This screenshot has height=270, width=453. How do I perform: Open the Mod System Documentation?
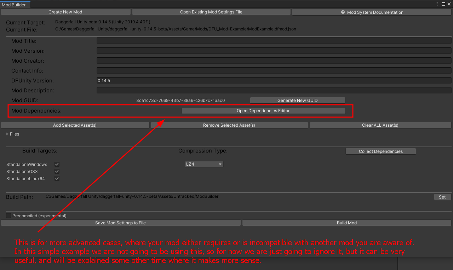pyautogui.click(x=372, y=12)
